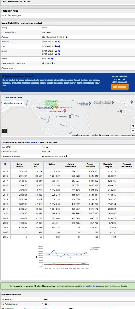
Task: Switch map to satellite view thumbnail
Action: point(5,131)
